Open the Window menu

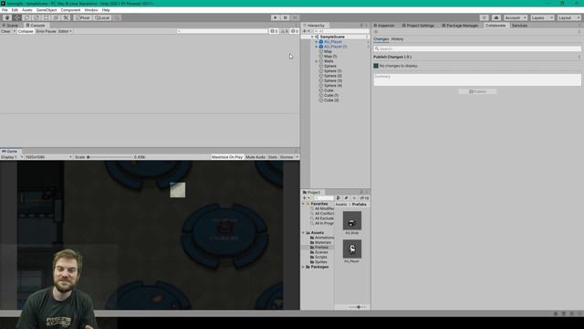91,10
